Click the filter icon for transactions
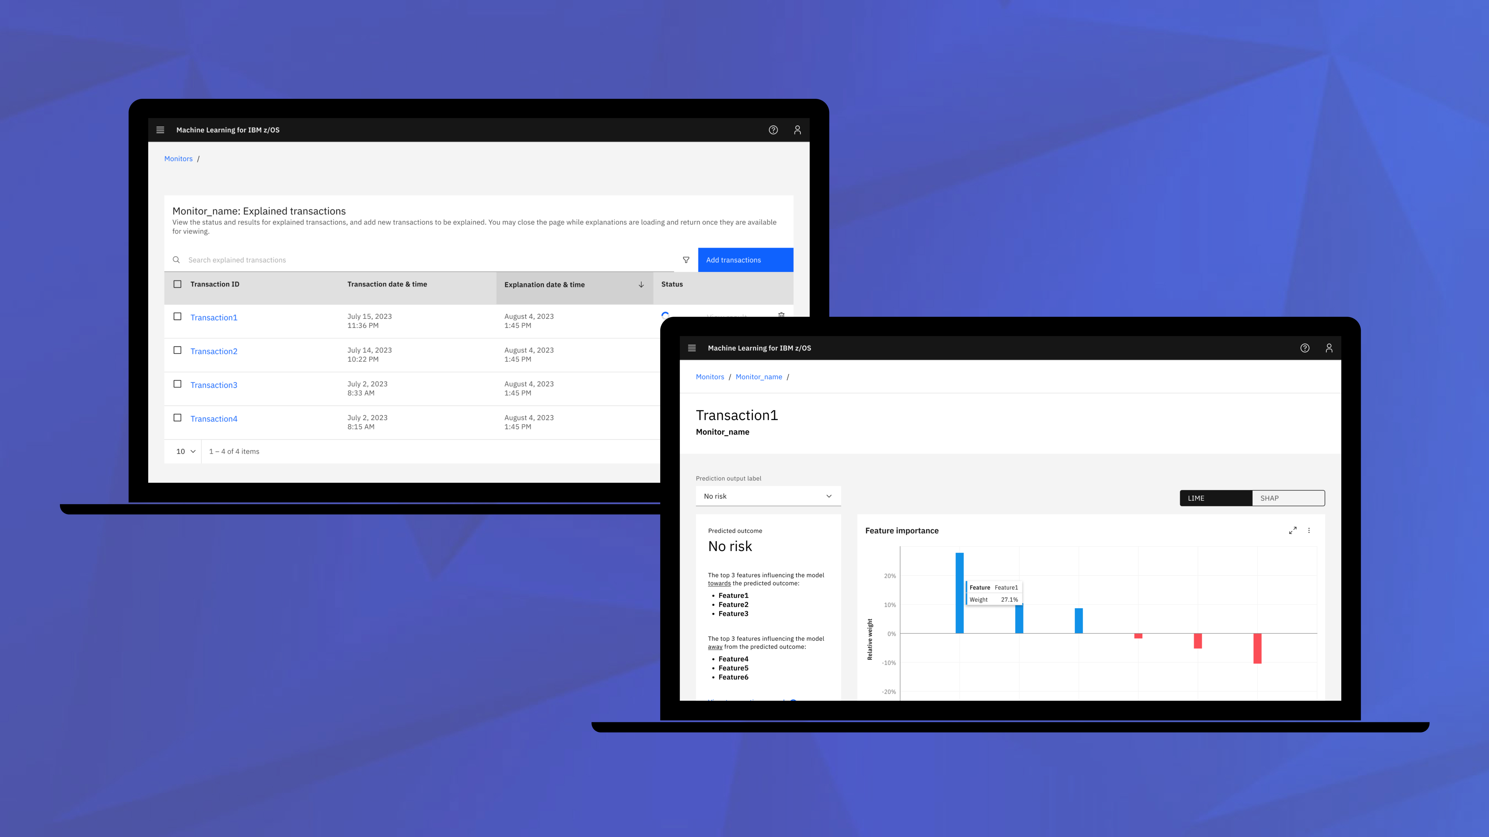The image size is (1489, 837). tap(686, 260)
